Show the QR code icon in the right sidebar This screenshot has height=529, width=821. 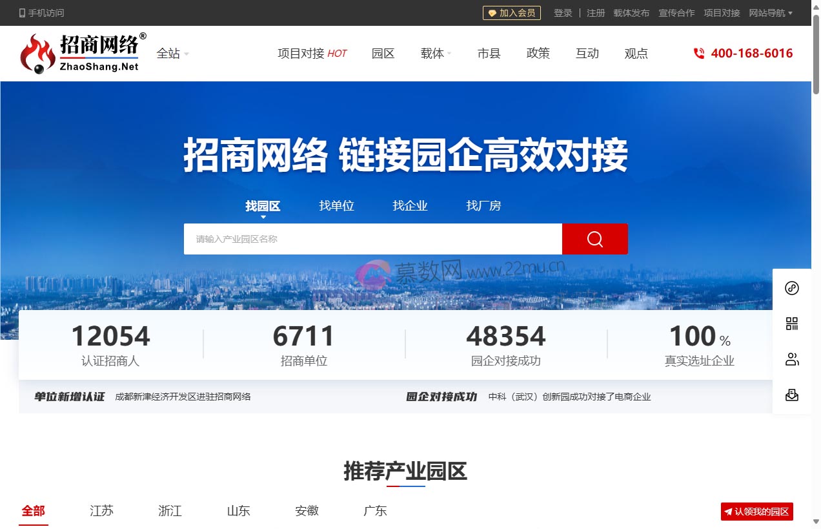click(x=793, y=324)
